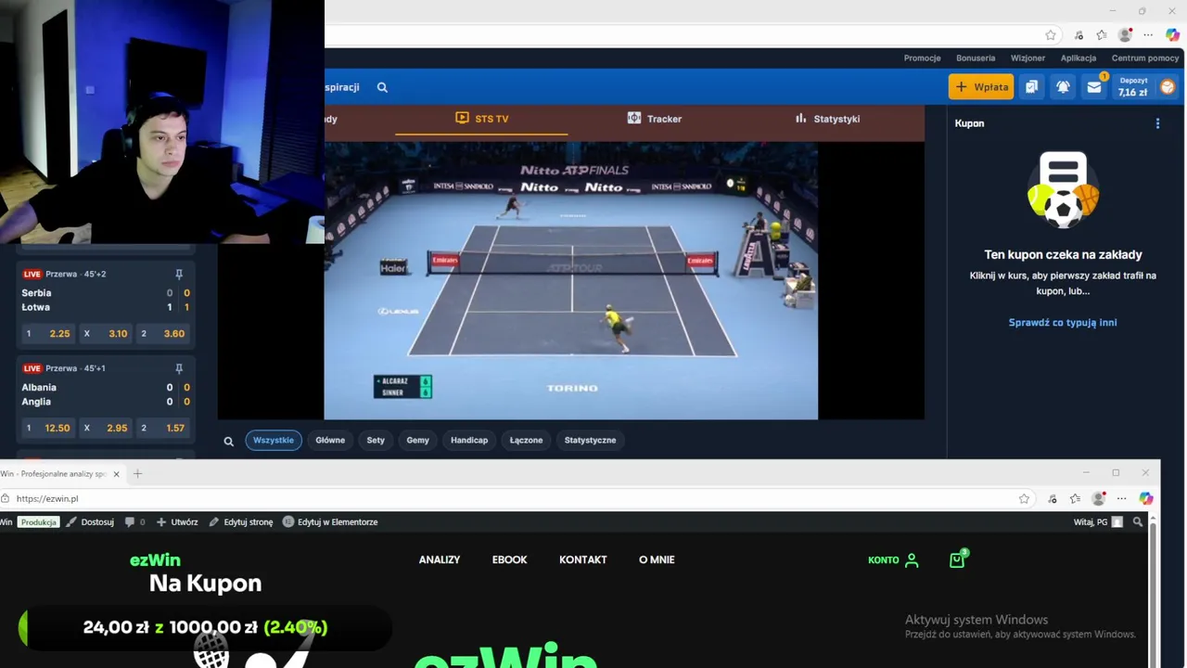
Task: Click Dostosuj in WordPress admin bar
Action: click(x=90, y=522)
